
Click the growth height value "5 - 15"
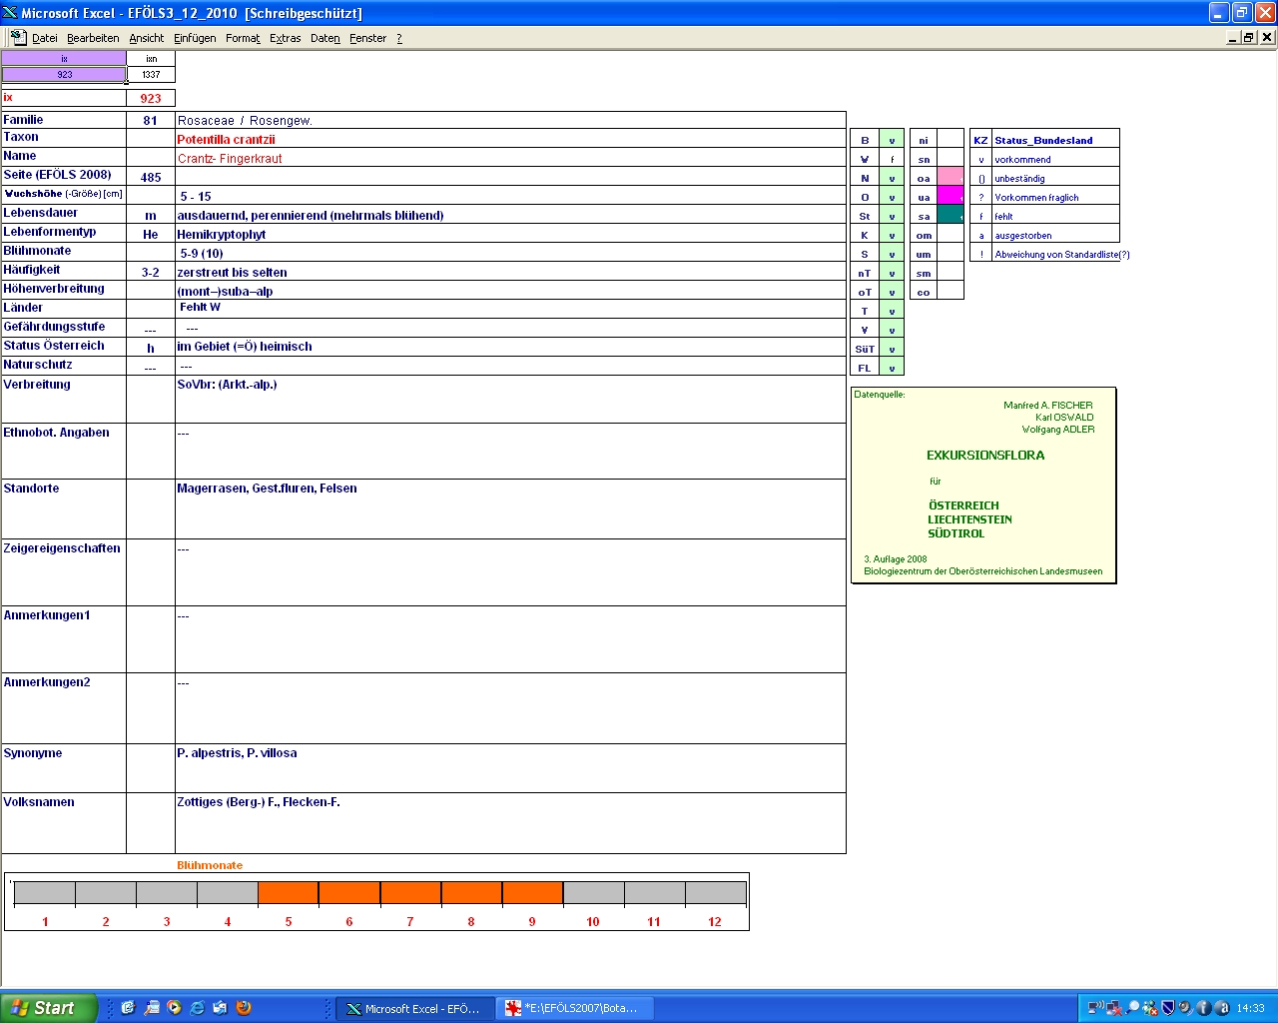point(510,196)
